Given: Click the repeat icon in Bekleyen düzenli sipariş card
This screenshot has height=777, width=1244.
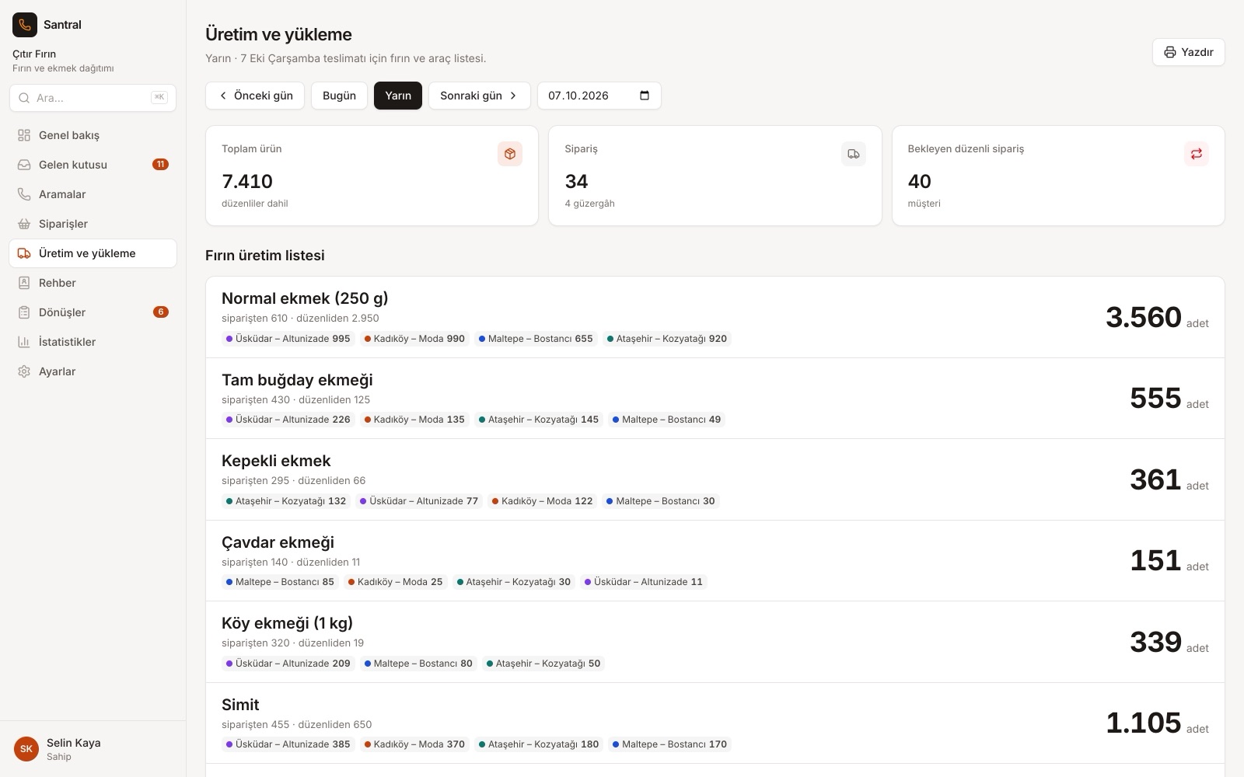Looking at the screenshot, I should pyautogui.click(x=1197, y=154).
